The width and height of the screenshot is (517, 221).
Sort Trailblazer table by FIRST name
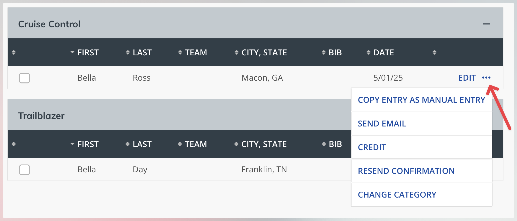coord(85,144)
